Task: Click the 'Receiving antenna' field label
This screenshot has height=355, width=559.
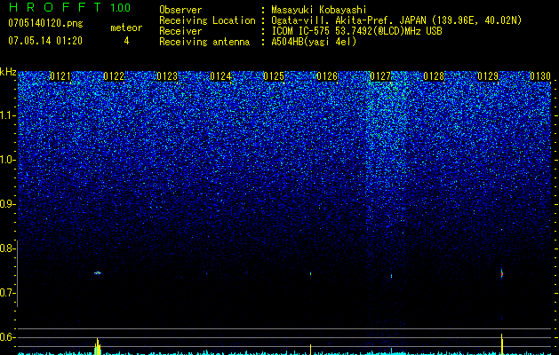Action: 204,42
